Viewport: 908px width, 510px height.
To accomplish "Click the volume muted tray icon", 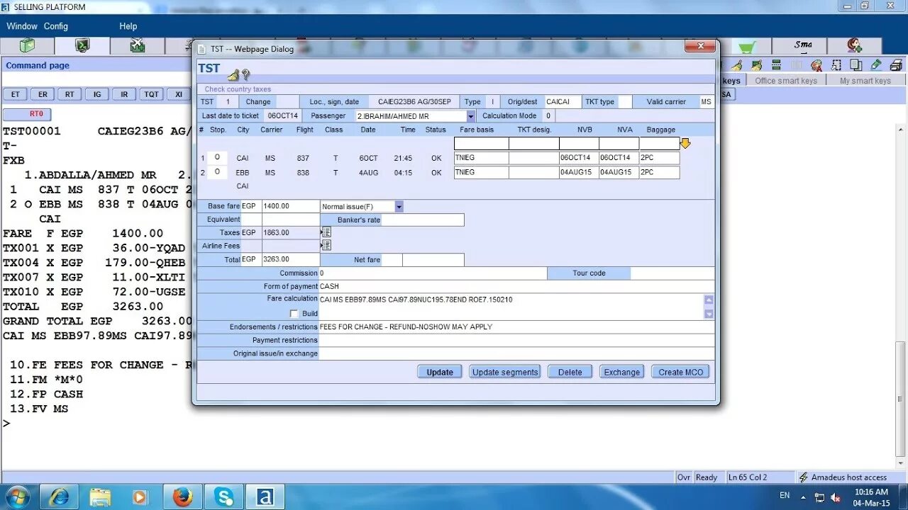I will (x=836, y=497).
